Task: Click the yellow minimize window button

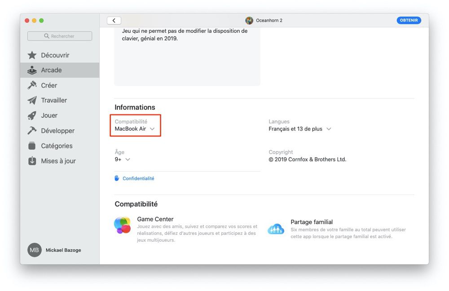Action: pyautogui.click(x=34, y=21)
